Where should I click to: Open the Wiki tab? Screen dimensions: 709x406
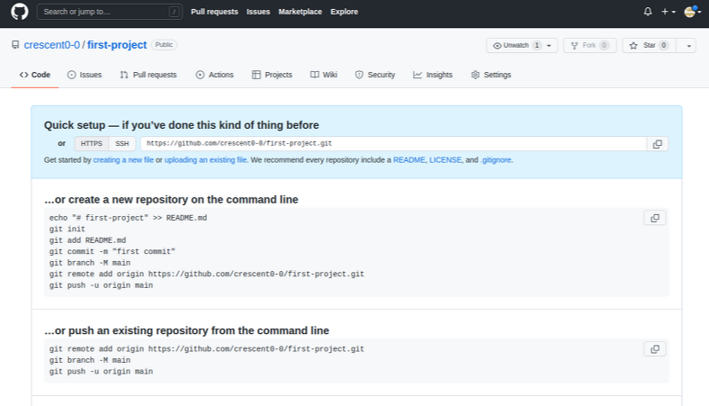tap(324, 75)
